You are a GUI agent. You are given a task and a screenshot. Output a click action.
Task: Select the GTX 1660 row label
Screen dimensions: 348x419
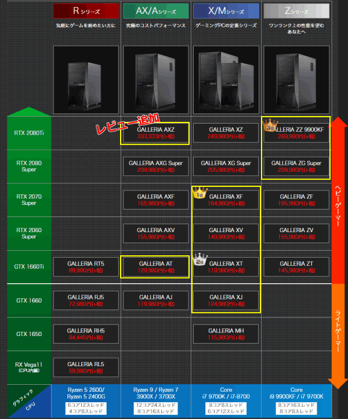click(x=29, y=301)
